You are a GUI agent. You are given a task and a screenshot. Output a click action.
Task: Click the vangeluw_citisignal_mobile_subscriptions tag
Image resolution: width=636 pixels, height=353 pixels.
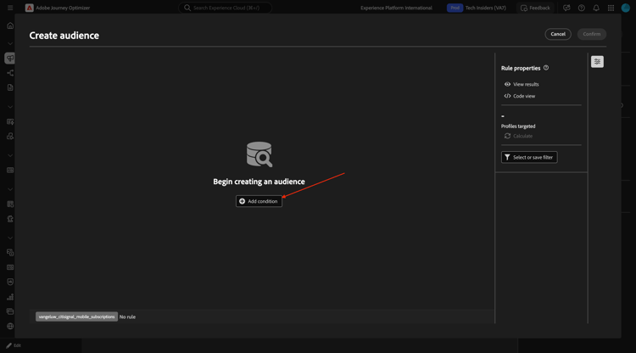tap(76, 317)
